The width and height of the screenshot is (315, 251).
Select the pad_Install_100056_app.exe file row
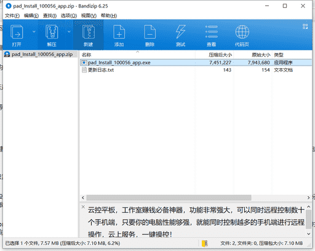click(196, 63)
